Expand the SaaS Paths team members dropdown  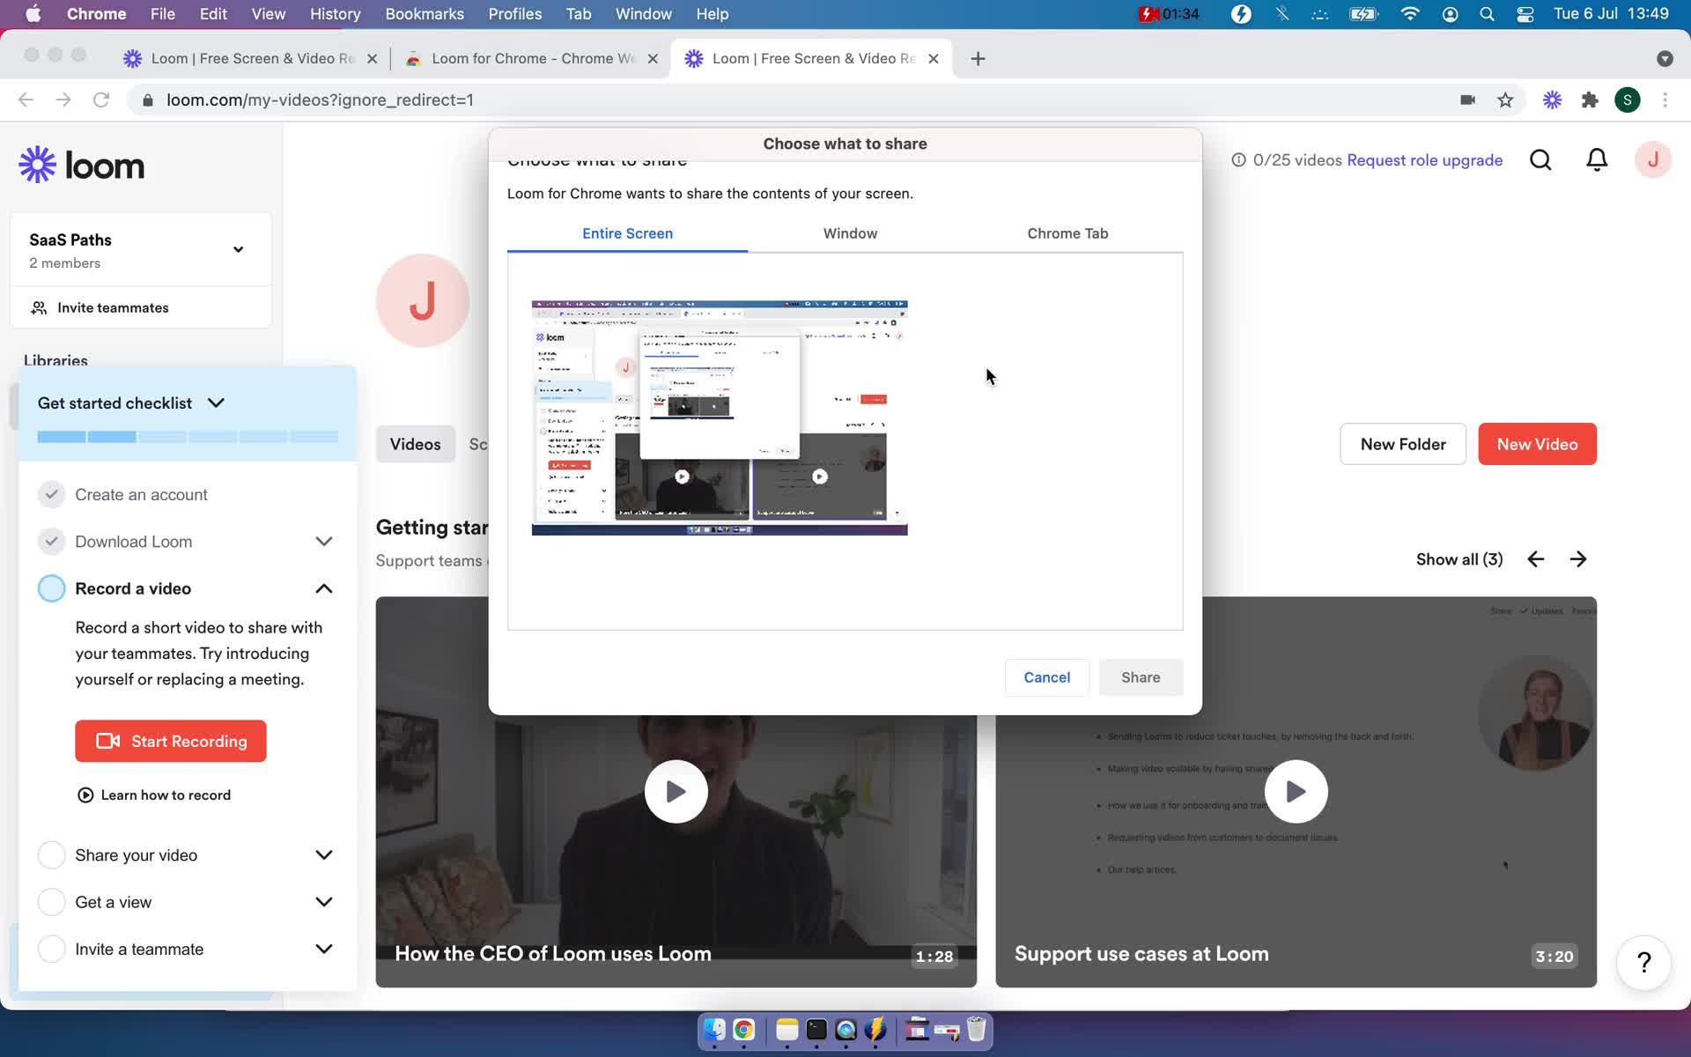pyautogui.click(x=239, y=249)
